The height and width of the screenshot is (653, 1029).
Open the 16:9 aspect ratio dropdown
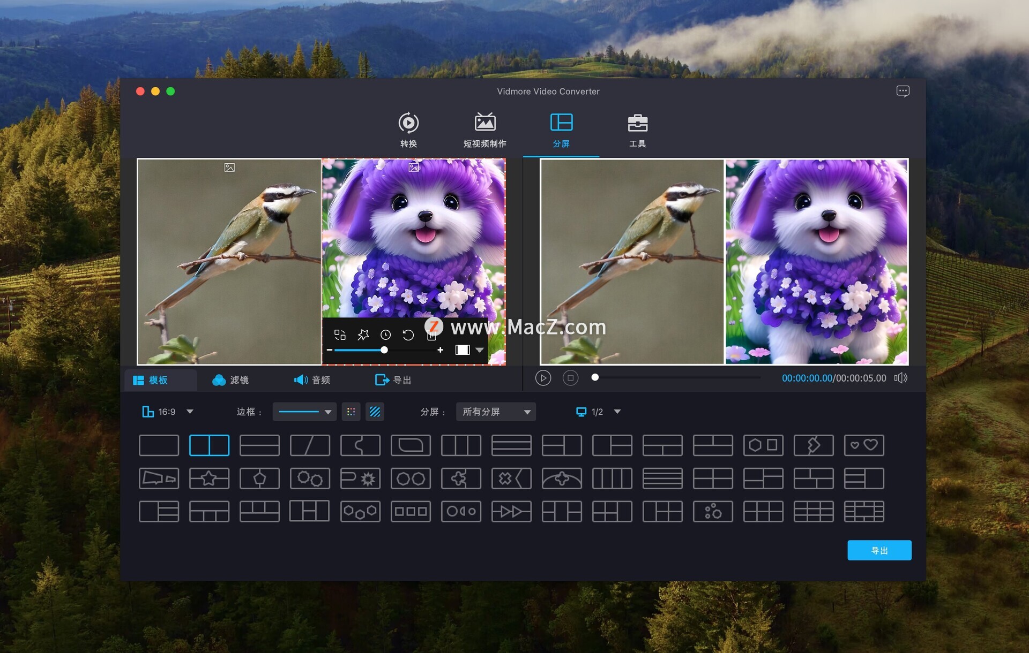tap(167, 412)
